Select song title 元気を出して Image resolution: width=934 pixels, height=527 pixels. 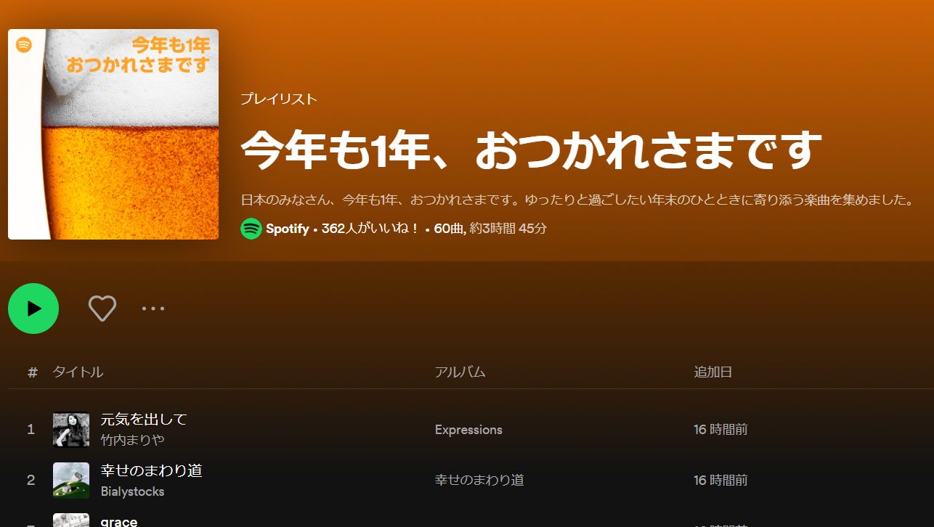[144, 419]
